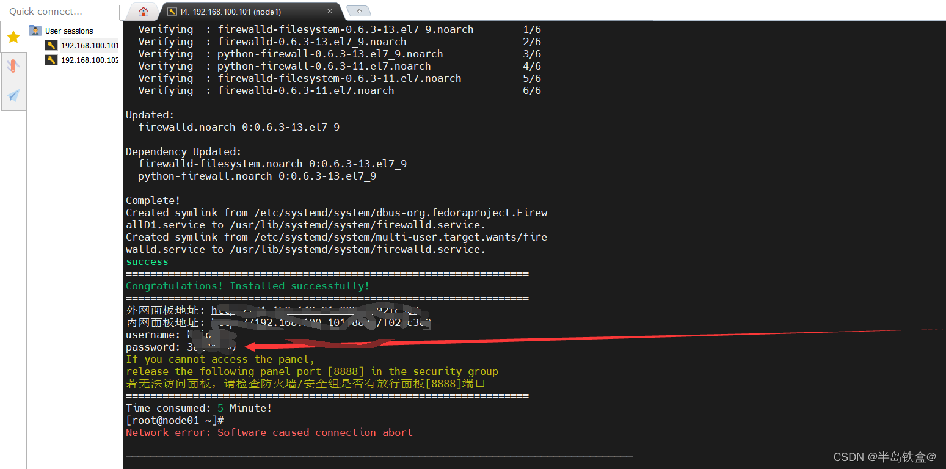Screen dimensions: 946x469
Task: Click 'If you cannot access the panel,' line
Action: [x=220, y=359]
